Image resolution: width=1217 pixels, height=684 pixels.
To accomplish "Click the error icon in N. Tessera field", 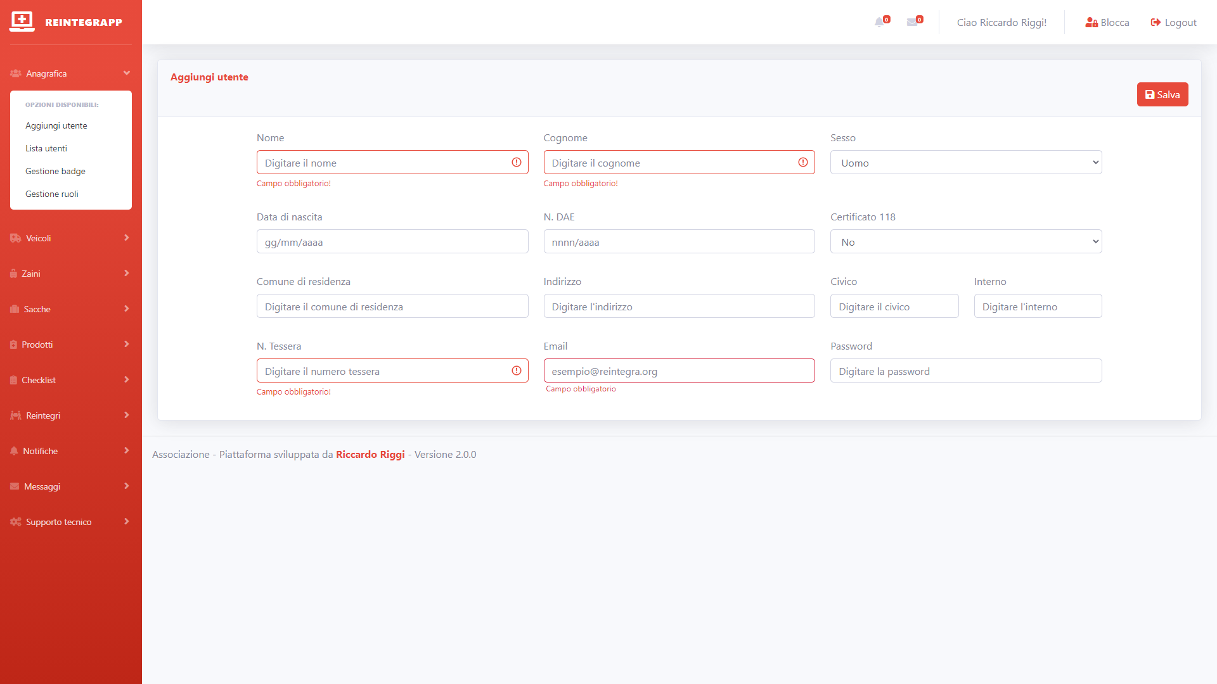I will 517,370.
